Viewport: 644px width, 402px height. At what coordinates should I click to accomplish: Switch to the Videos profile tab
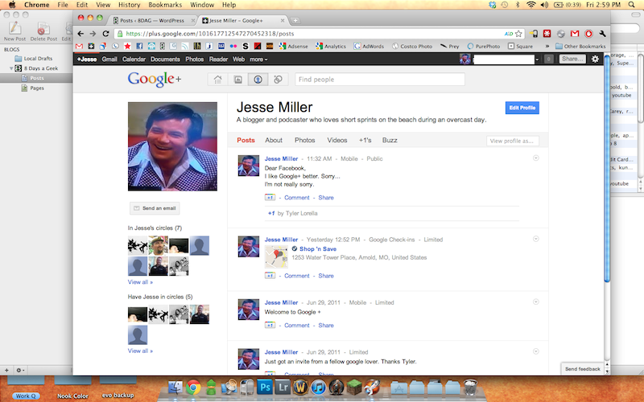tap(337, 140)
